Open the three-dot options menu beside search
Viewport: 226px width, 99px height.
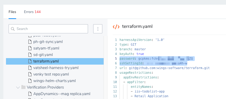pyautogui.click(x=98, y=29)
